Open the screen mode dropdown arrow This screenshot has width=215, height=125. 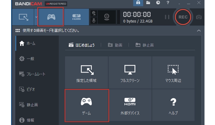coord(36,17)
